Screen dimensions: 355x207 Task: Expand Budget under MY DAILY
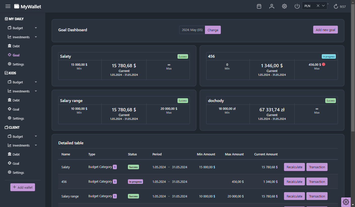pyautogui.click(x=36, y=28)
